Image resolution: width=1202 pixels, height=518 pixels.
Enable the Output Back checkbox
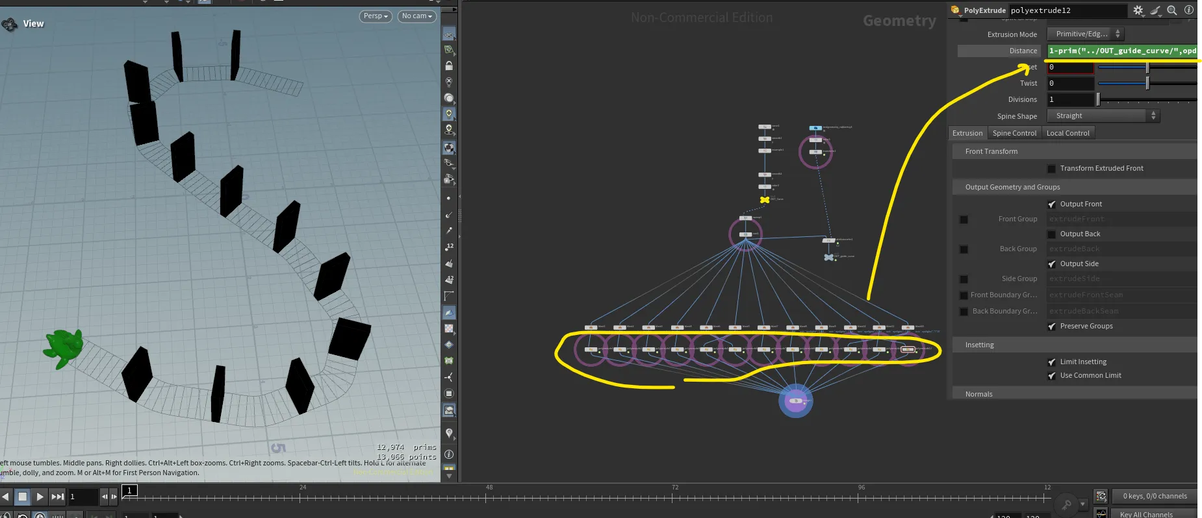1052,234
